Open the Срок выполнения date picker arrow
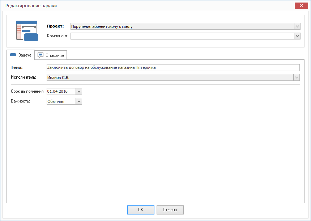Viewport: 311px width, 221px height. [79, 91]
